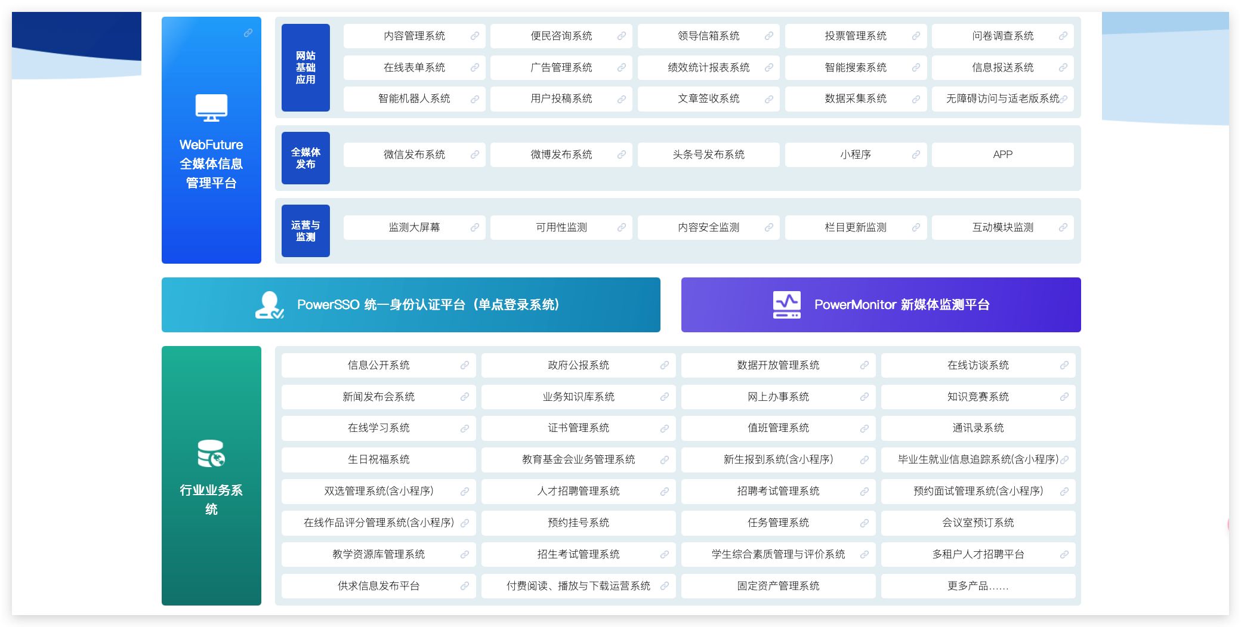The height and width of the screenshot is (627, 1241).
Task: Click the link icon in WebFuture panel corner
Action: (x=248, y=33)
